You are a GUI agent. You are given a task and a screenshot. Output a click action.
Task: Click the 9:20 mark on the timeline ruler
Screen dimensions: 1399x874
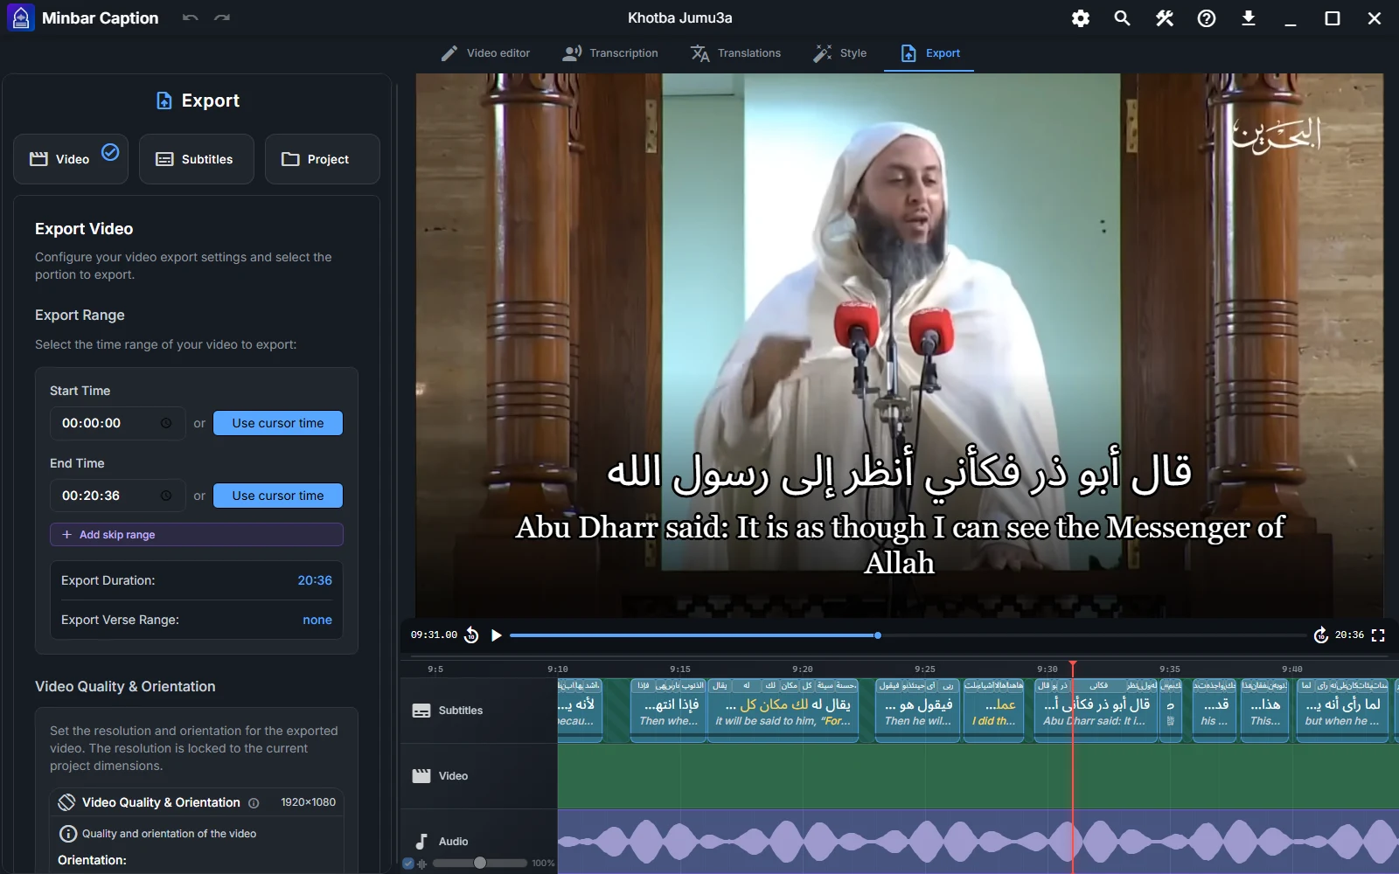tap(803, 669)
